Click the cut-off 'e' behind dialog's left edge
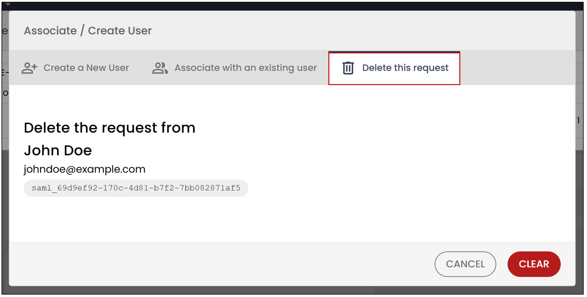The image size is (587, 297). 5,31
